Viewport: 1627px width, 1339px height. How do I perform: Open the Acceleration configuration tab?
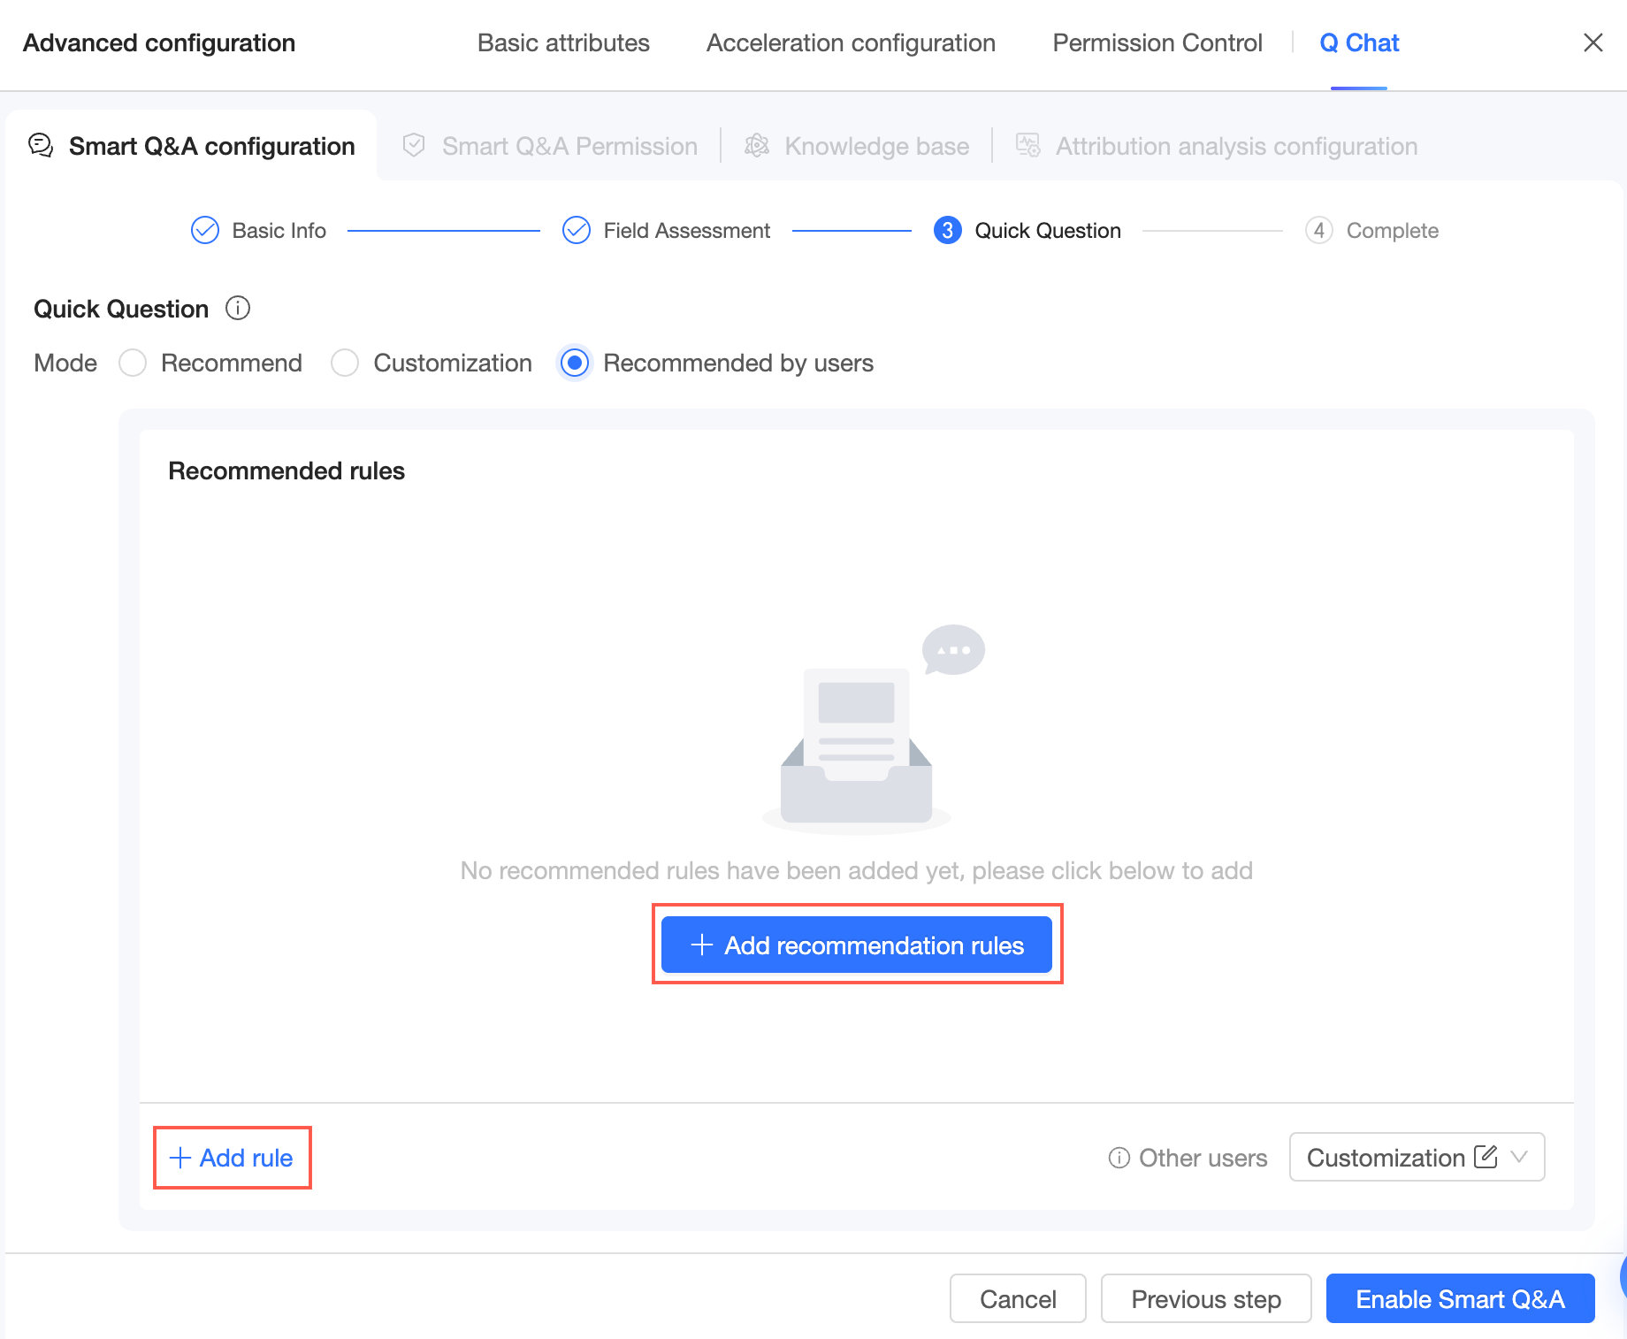coord(851,42)
